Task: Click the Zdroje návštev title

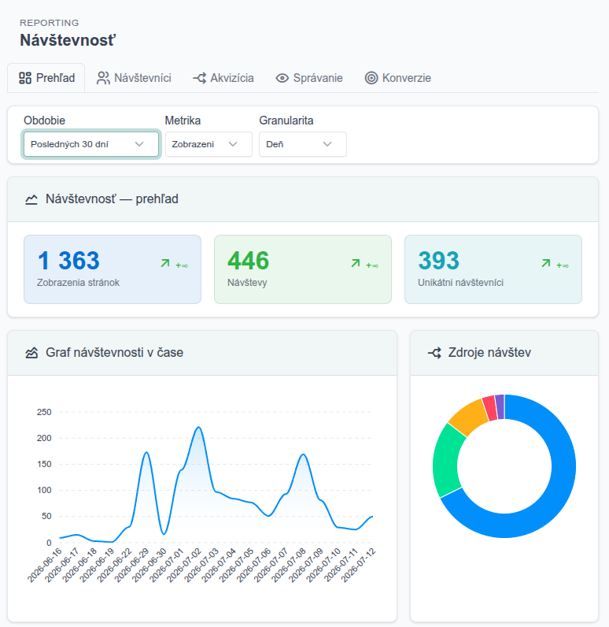Action: (x=489, y=353)
